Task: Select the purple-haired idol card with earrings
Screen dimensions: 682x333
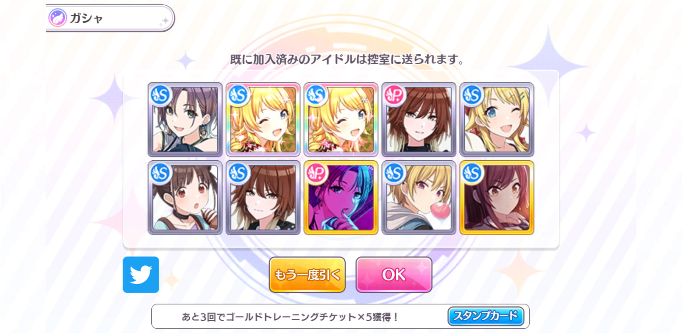Action: 185,120
